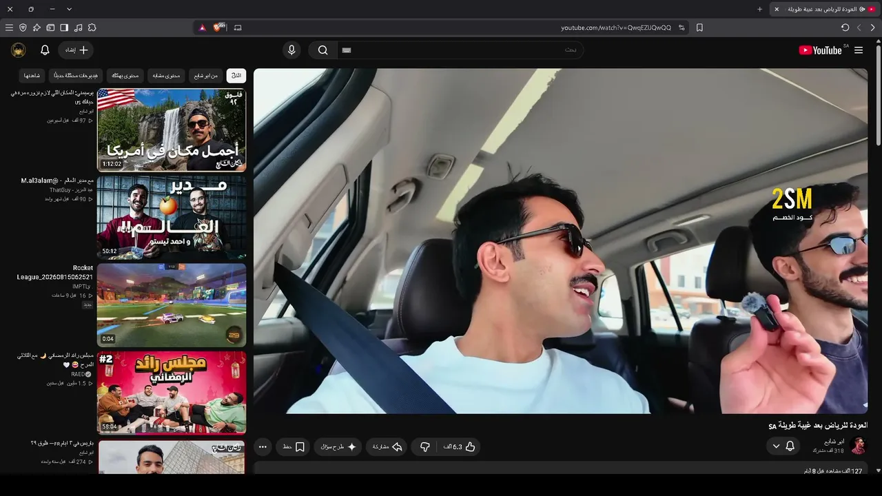Close the العودة للرياض tab
882x496 pixels.
[777, 9]
